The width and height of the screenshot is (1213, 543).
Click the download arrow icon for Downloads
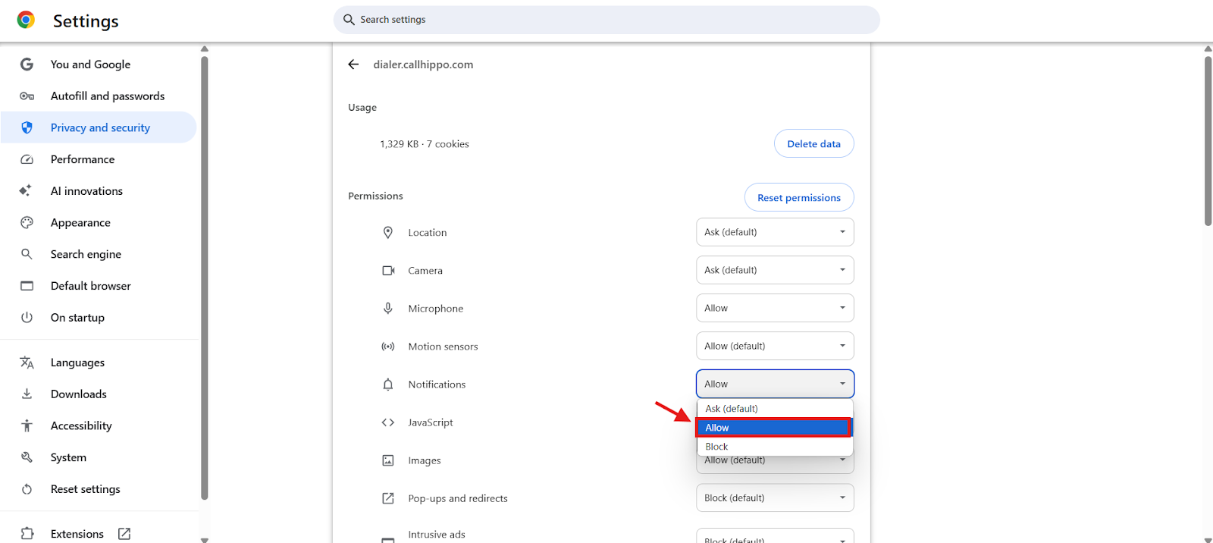tap(27, 394)
